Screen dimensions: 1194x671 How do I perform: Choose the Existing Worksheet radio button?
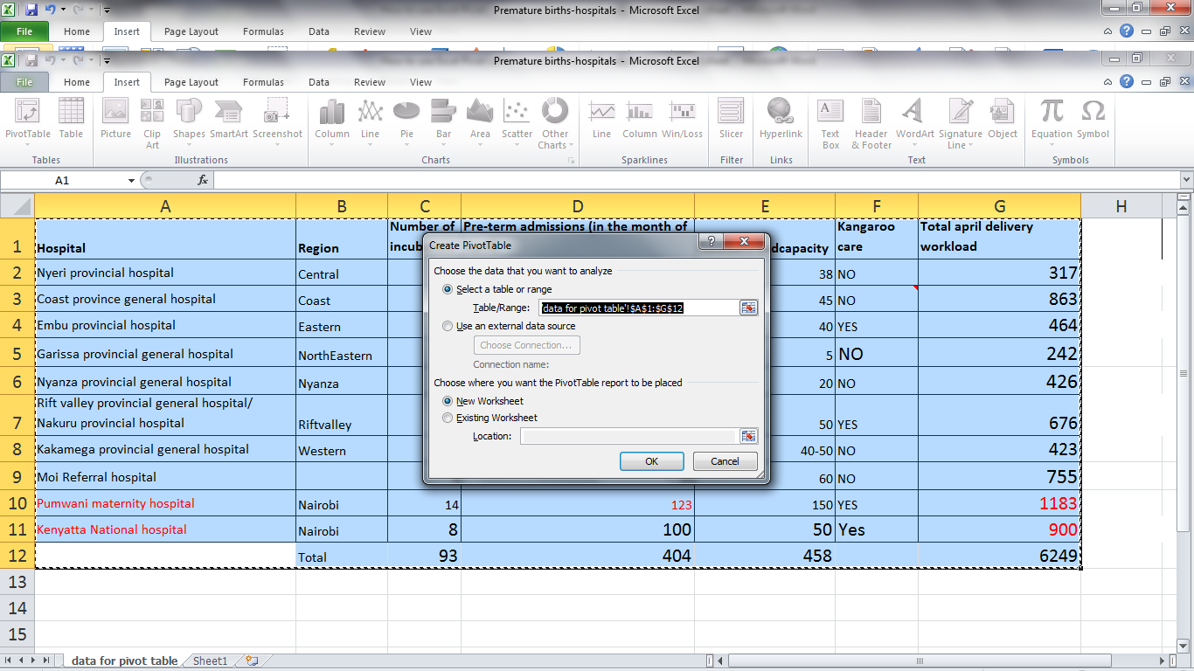click(448, 418)
